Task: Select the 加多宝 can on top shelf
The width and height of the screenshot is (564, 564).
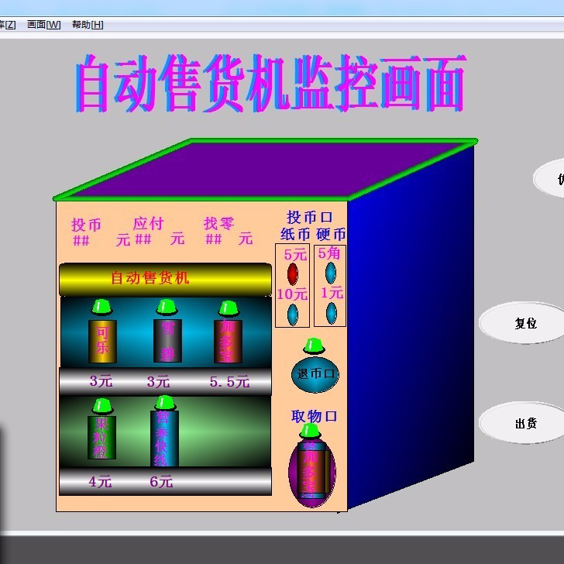Action: [228, 342]
